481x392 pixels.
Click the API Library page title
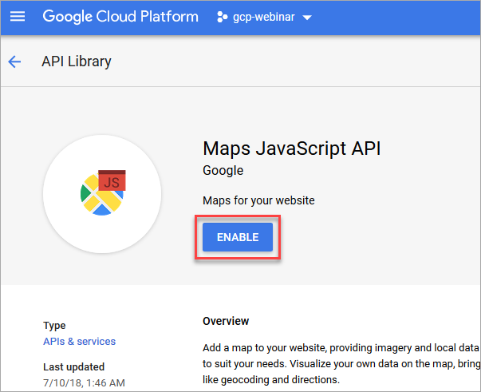click(x=77, y=61)
